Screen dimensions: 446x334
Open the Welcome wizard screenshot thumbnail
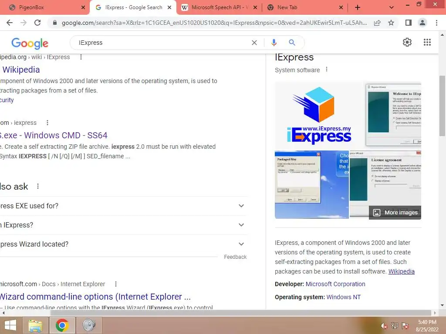point(393,115)
